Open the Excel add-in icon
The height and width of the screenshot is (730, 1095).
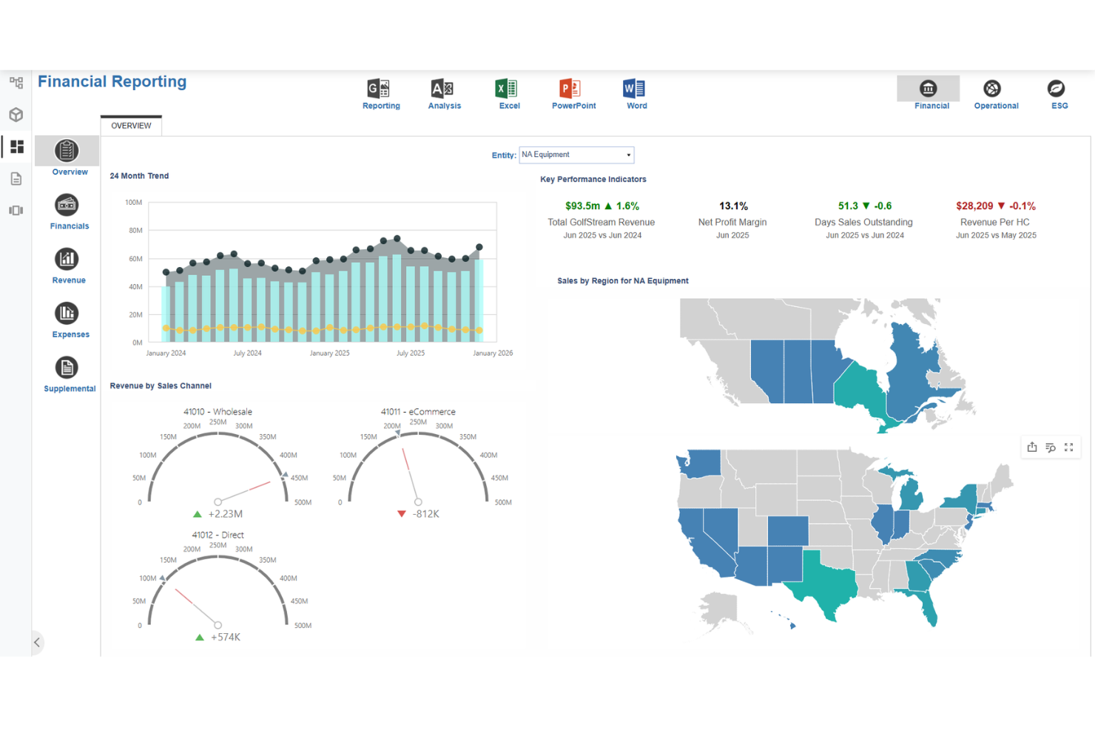tap(507, 89)
